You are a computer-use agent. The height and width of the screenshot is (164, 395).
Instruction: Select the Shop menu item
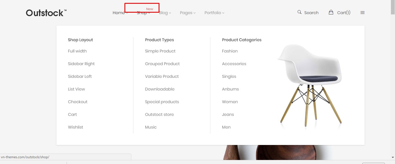click(x=143, y=13)
